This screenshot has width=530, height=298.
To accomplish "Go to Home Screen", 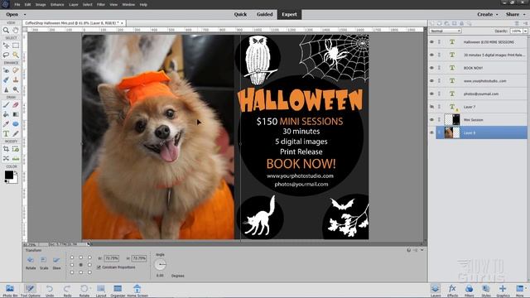I will pos(137,291).
